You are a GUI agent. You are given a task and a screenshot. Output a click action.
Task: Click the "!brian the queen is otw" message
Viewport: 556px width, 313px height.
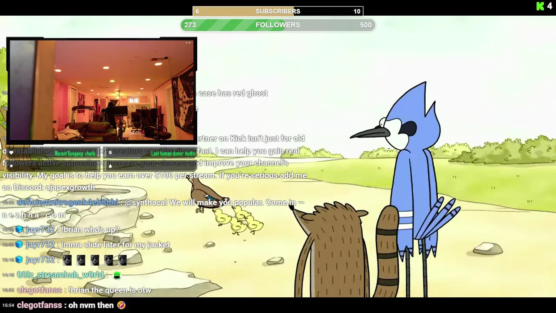[110, 290]
